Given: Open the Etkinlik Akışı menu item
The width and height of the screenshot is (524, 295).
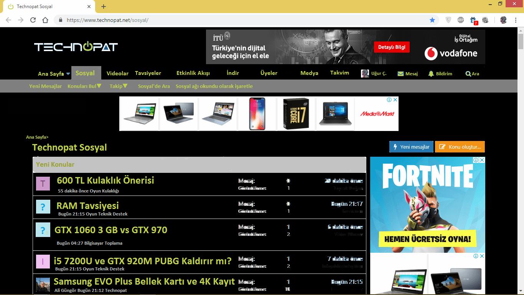Looking at the screenshot, I should [193, 73].
